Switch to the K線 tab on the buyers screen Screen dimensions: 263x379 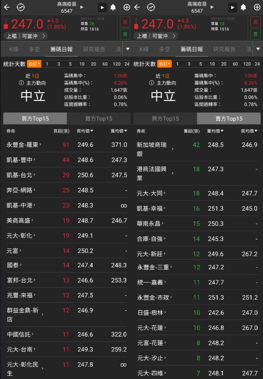pos(14,49)
